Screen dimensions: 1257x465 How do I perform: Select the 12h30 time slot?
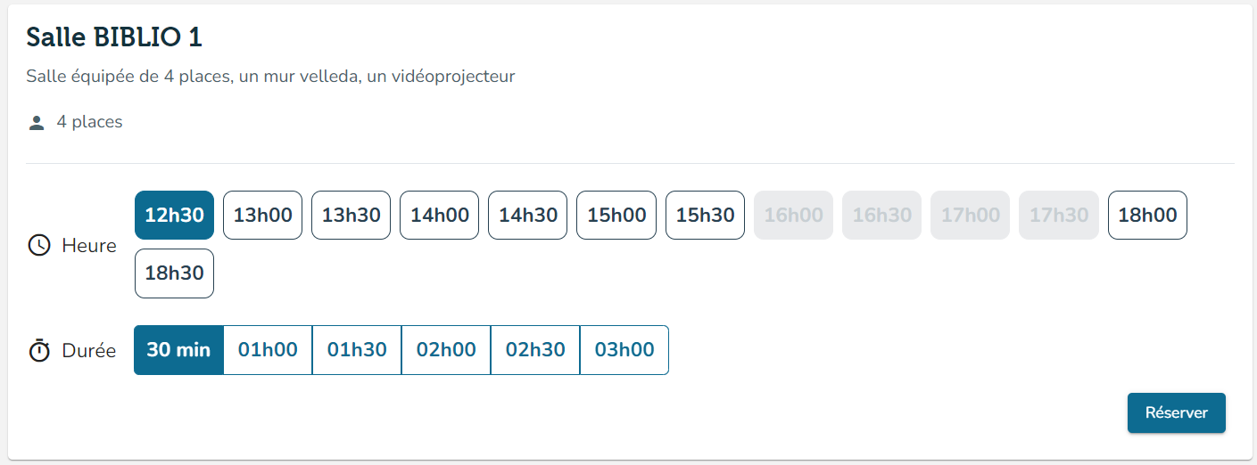coord(174,215)
